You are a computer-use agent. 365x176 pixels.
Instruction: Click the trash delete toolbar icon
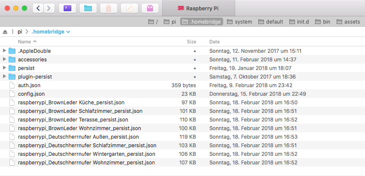pyautogui.click(x=109, y=8)
